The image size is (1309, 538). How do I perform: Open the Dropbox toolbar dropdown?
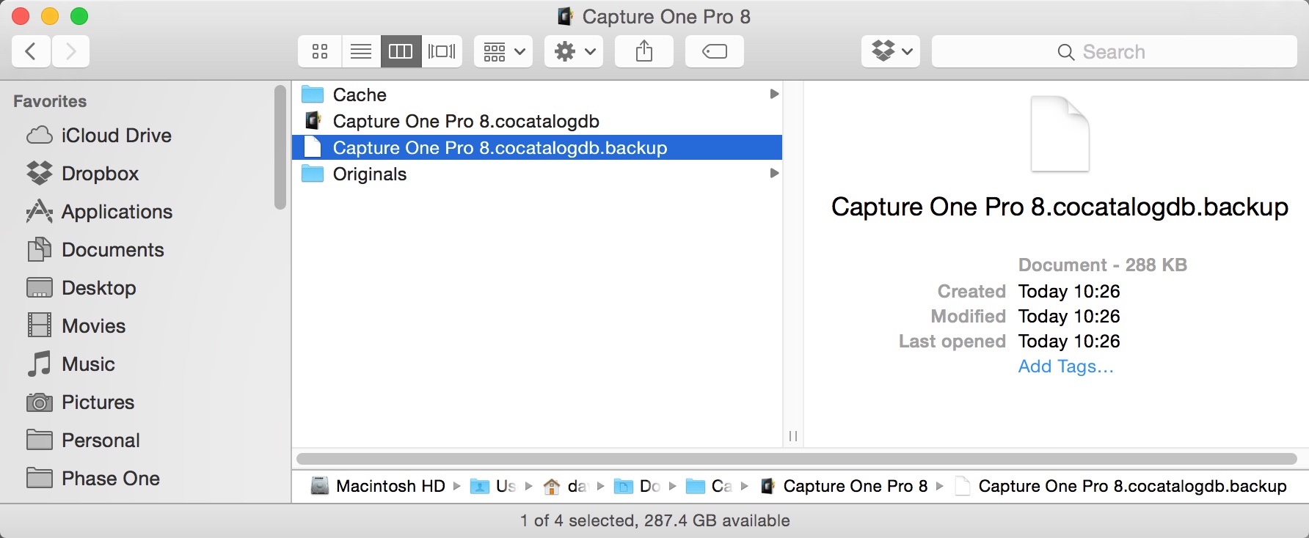(x=891, y=51)
